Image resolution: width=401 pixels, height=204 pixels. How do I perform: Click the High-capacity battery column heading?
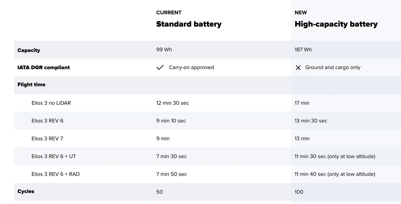336,24
